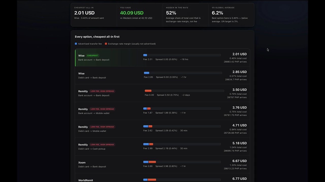
Task: Click the red Exchange-rate margin legend swatch
Action: [106, 44]
